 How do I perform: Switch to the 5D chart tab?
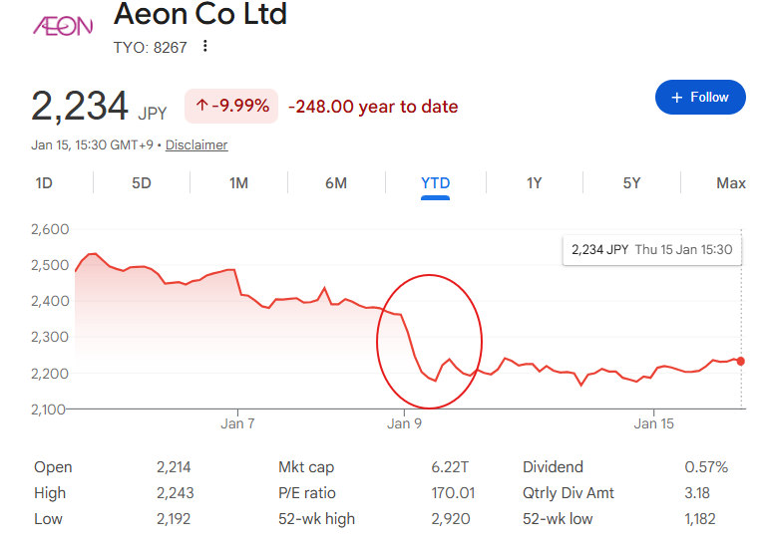point(142,183)
